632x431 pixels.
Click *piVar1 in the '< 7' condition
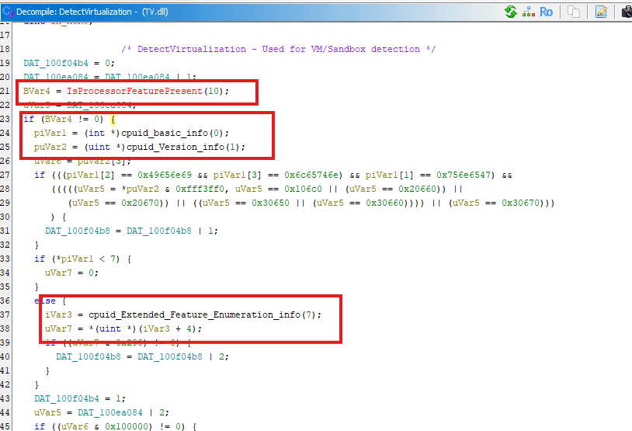click(x=75, y=259)
